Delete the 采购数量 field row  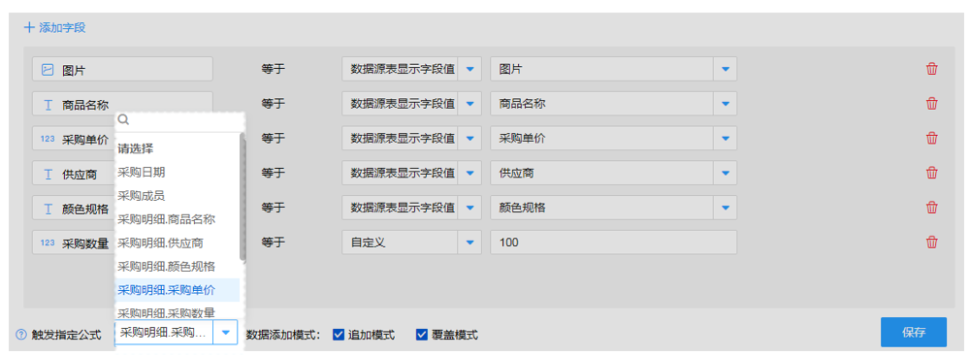[931, 243]
